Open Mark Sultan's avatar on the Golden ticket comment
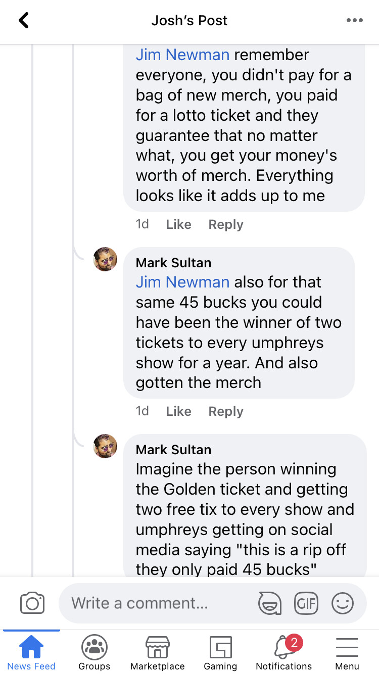Viewport: 379px width, 674px height. (105, 446)
